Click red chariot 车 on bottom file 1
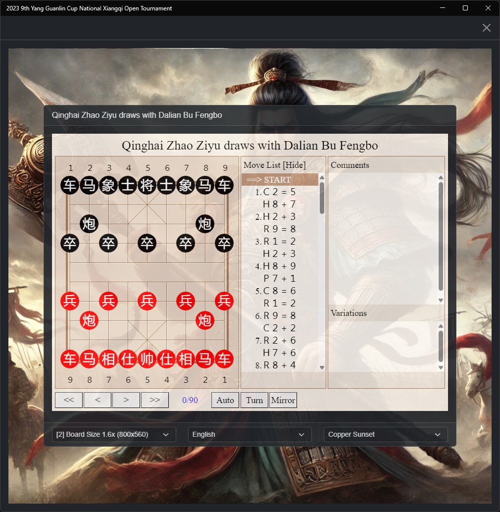The width and height of the screenshot is (500, 512). tap(224, 359)
